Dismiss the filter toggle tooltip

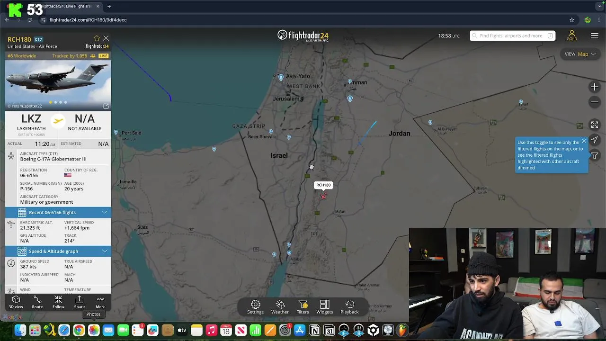(x=584, y=142)
